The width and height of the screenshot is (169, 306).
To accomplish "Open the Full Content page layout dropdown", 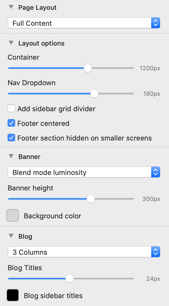I will pyautogui.click(x=84, y=23).
